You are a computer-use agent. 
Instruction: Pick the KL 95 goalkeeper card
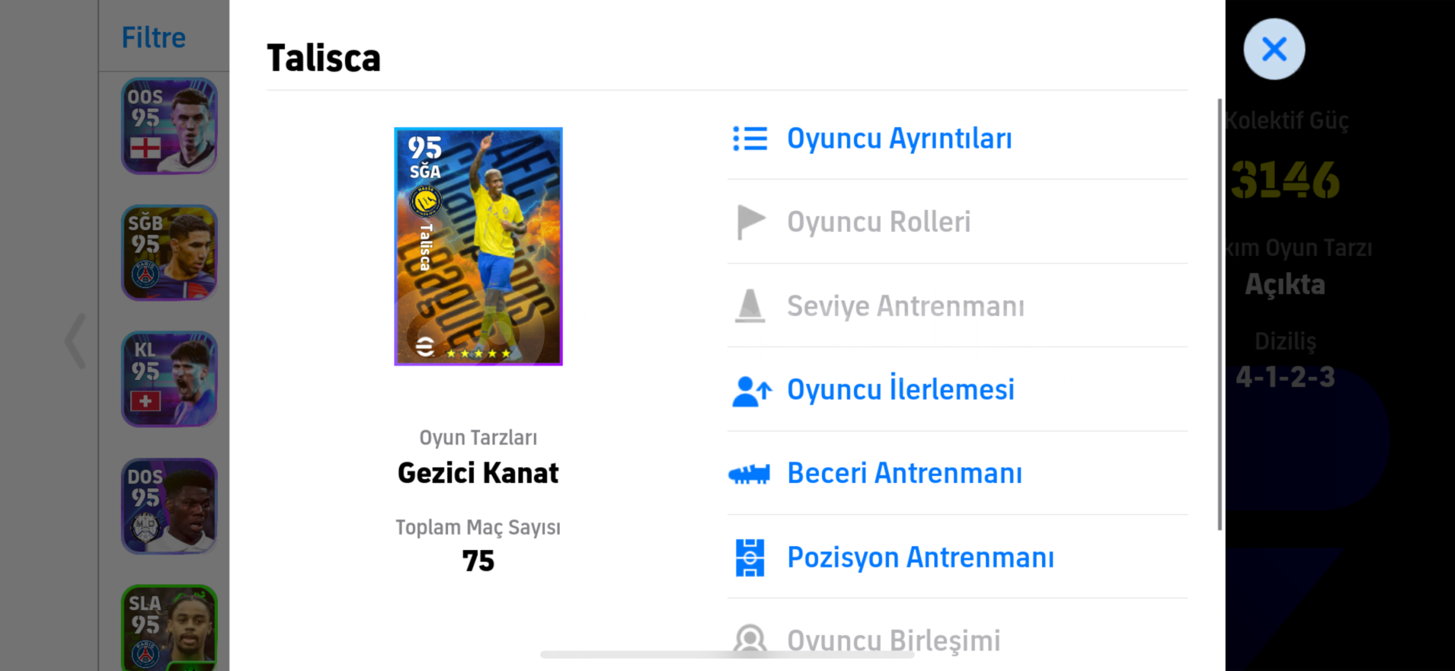pyautogui.click(x=169, y=379)
